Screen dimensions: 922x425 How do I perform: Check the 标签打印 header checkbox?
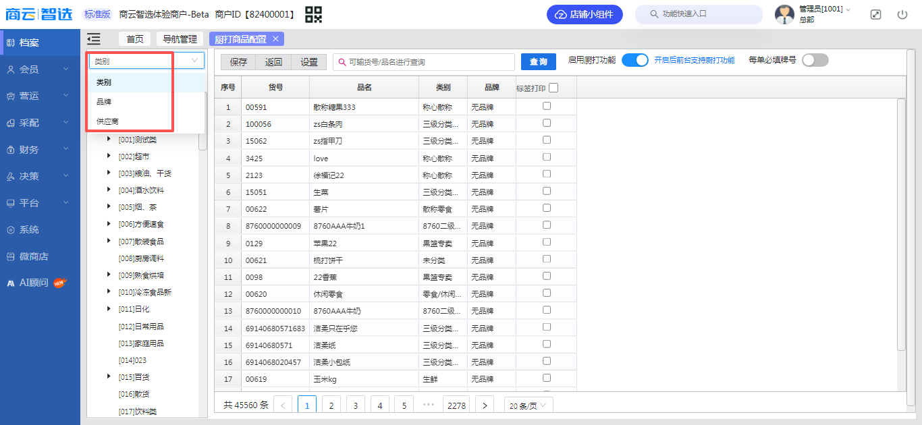coord(553,88)
